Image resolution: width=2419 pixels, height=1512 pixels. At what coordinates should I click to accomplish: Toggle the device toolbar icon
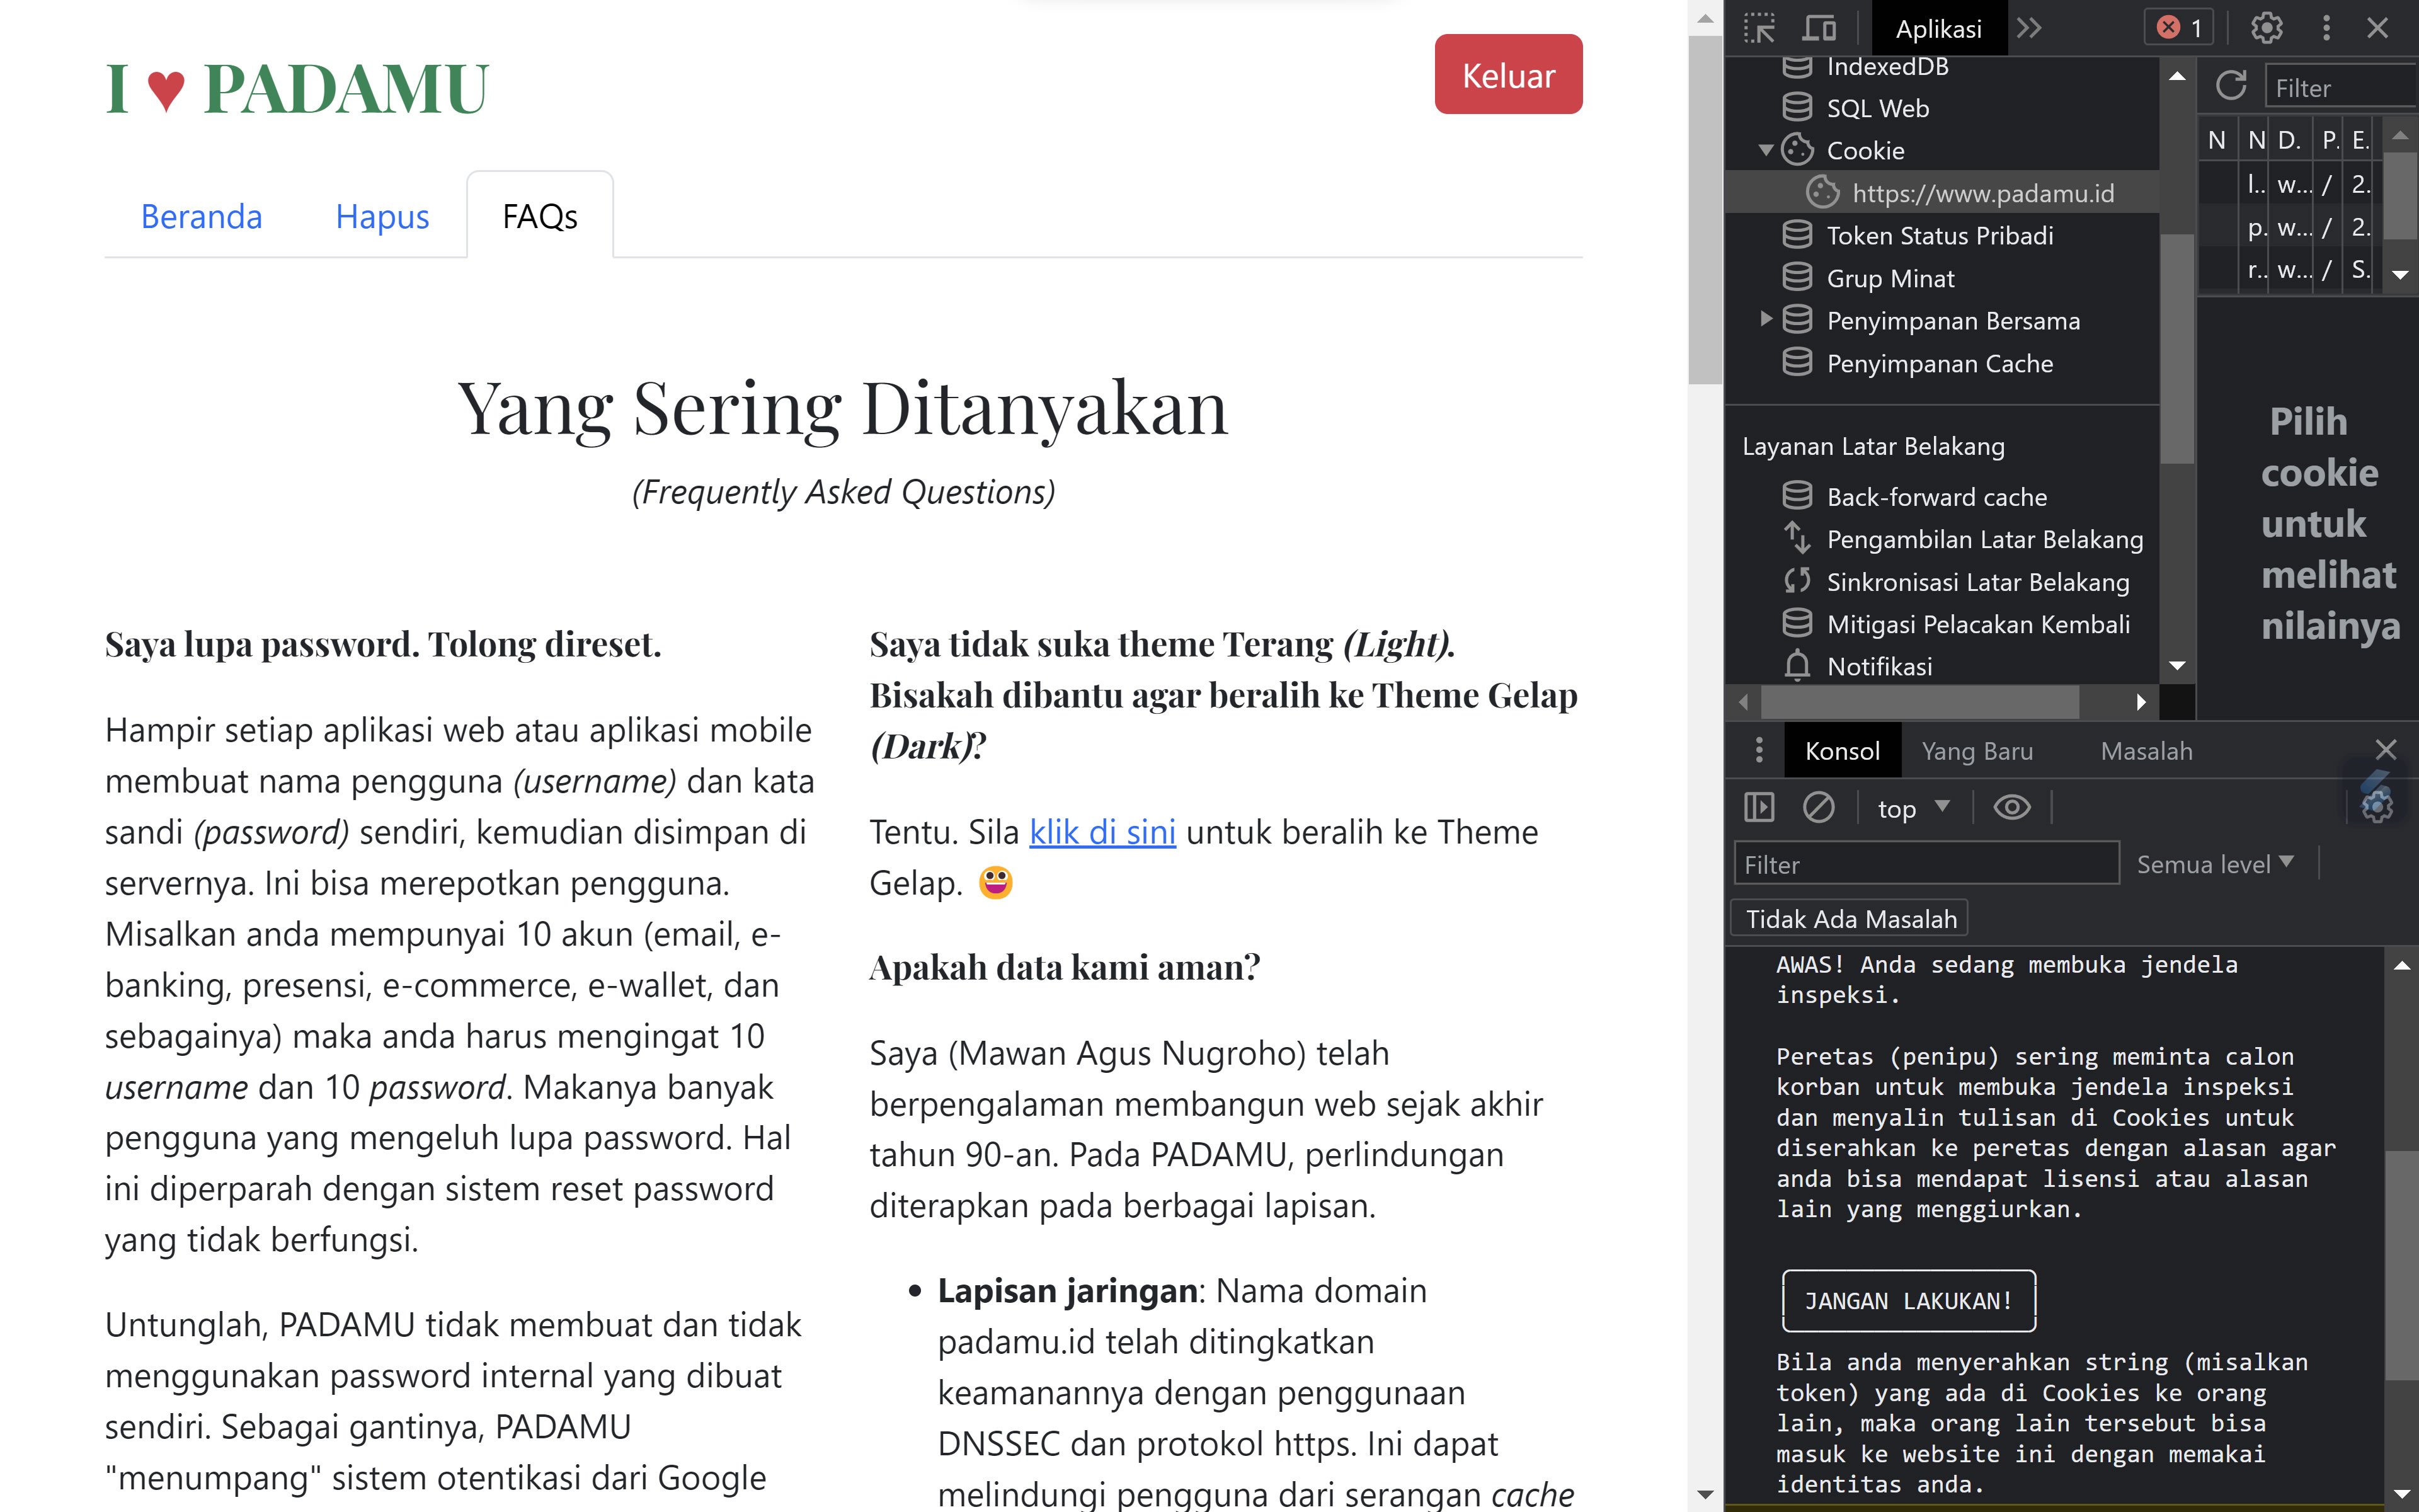(x=1819, y=28)
